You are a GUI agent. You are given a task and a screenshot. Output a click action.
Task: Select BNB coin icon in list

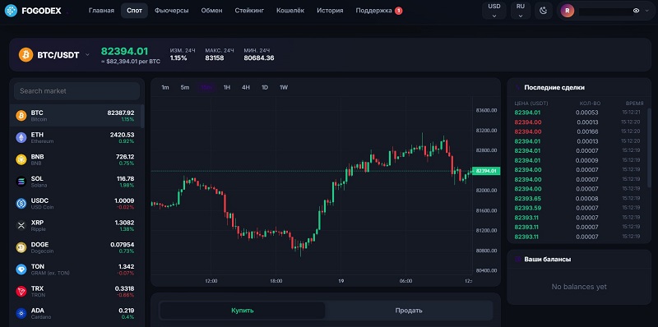coord(21,159)
